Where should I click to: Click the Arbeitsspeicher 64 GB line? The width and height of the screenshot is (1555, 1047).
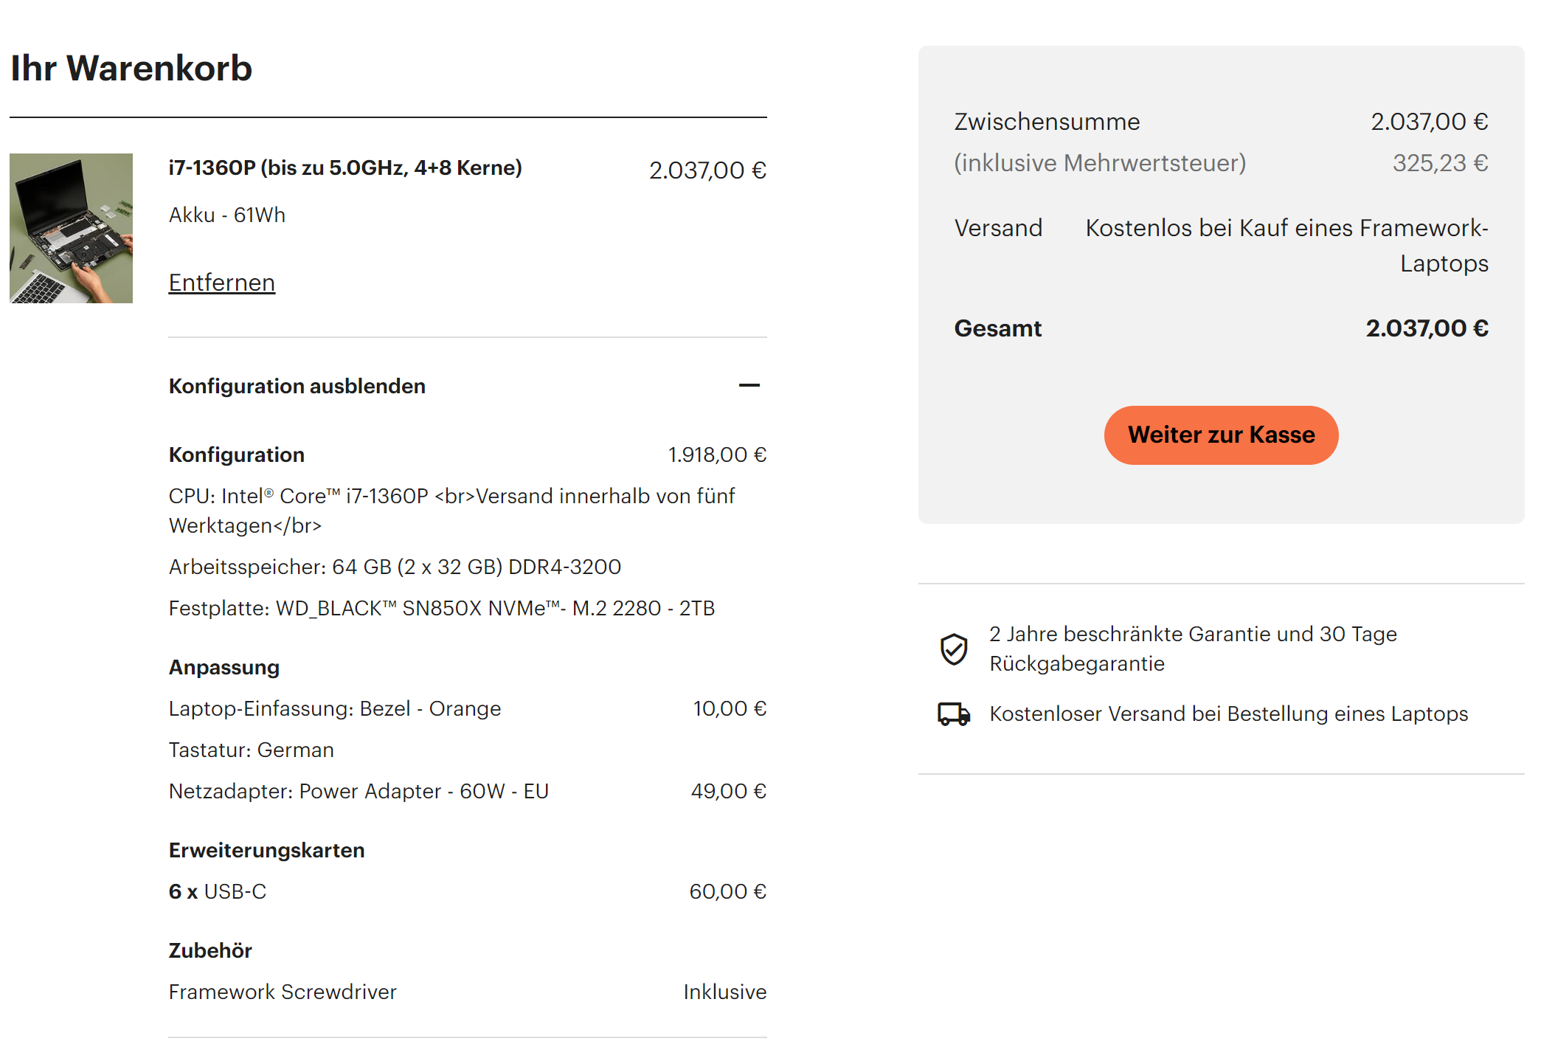tap(395, 567)
